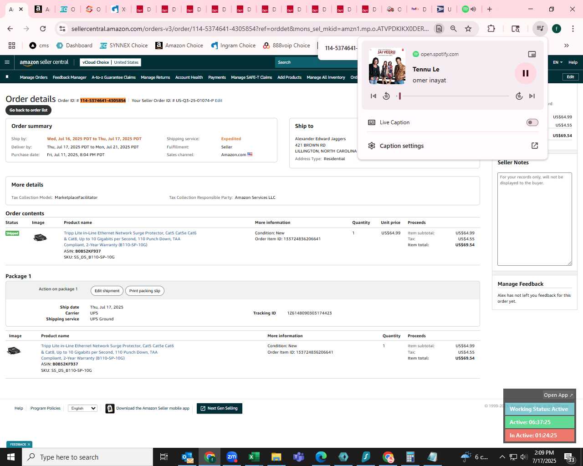Viewport: 583px width, 466px height.
Task: Click the Edit button on the favorites bar
Action: point(570,77)
